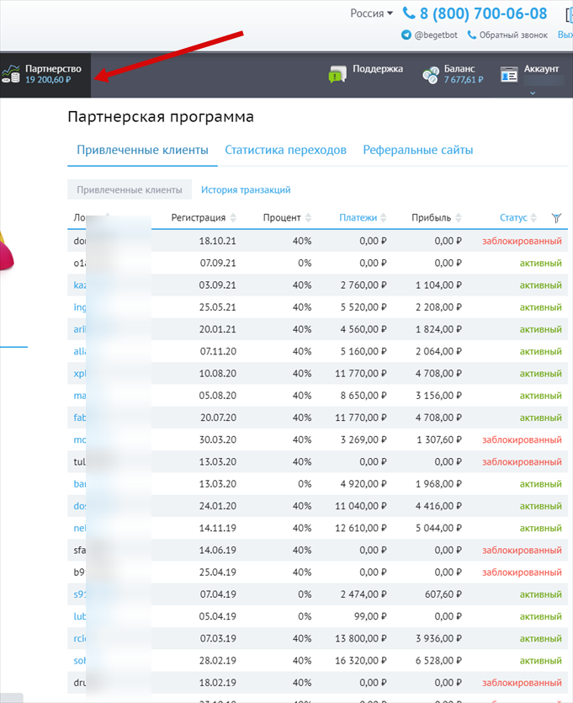573x703 pixels.
Task: Open Поддержка in the top menu
Action: click(378, 69)
